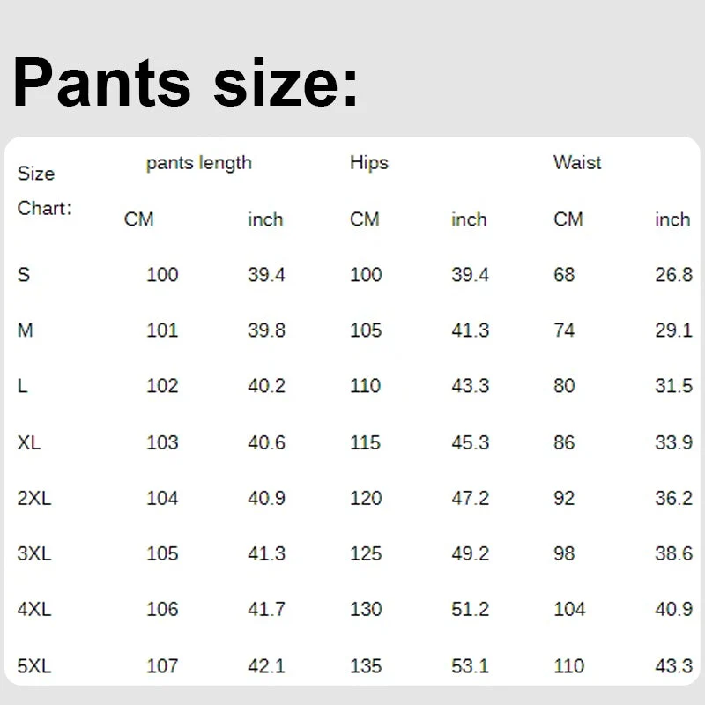Select the XL size row label

[29, 442]
